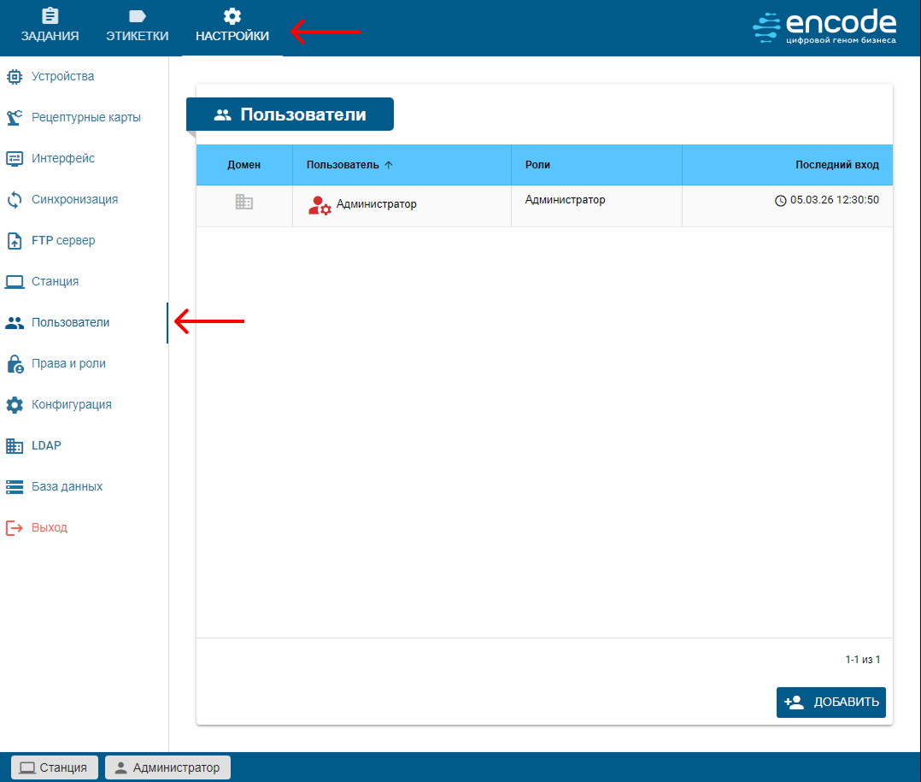Select the Настройки tab
The width and height of the screenshot is (921, 782).
click(232, 26)
